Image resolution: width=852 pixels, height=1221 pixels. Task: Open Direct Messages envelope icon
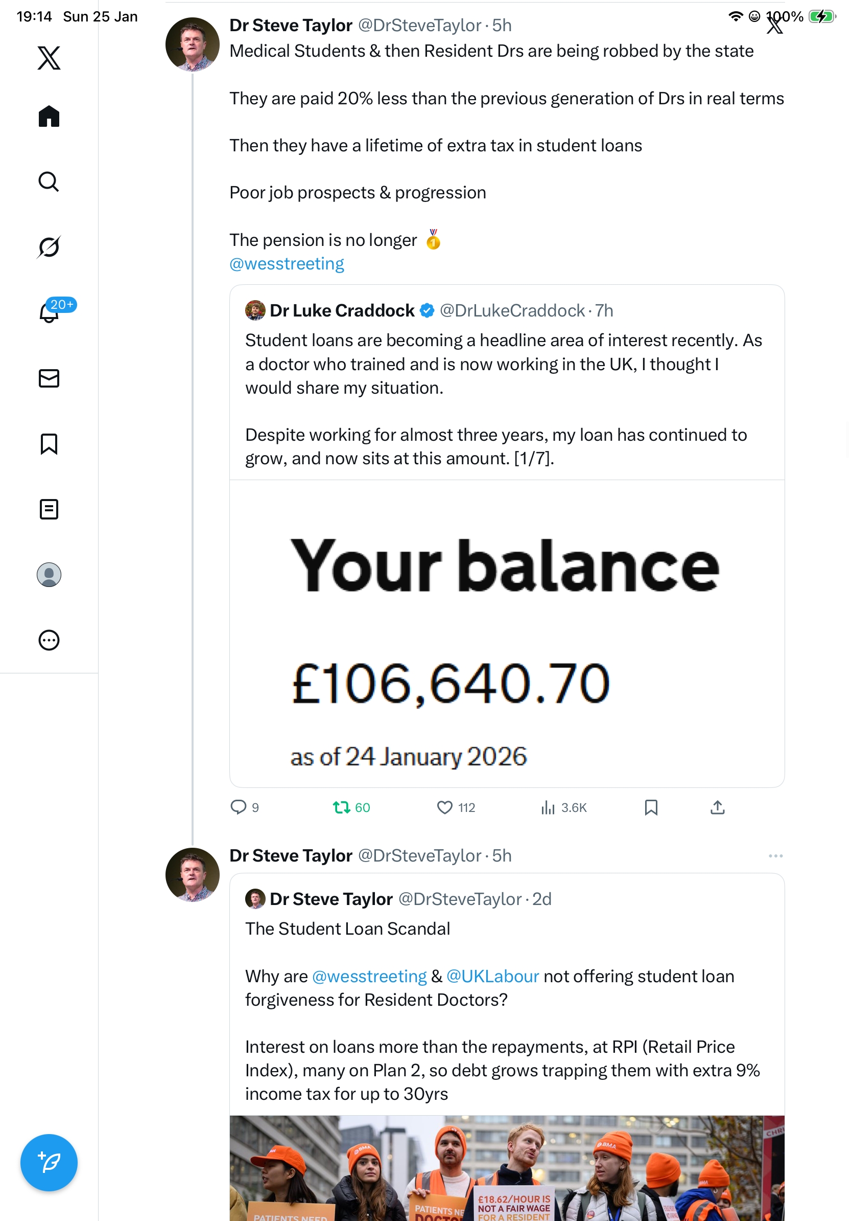click(49, 378)
